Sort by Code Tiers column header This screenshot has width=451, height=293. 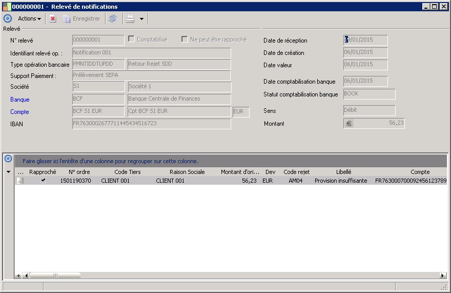(128, 172)
